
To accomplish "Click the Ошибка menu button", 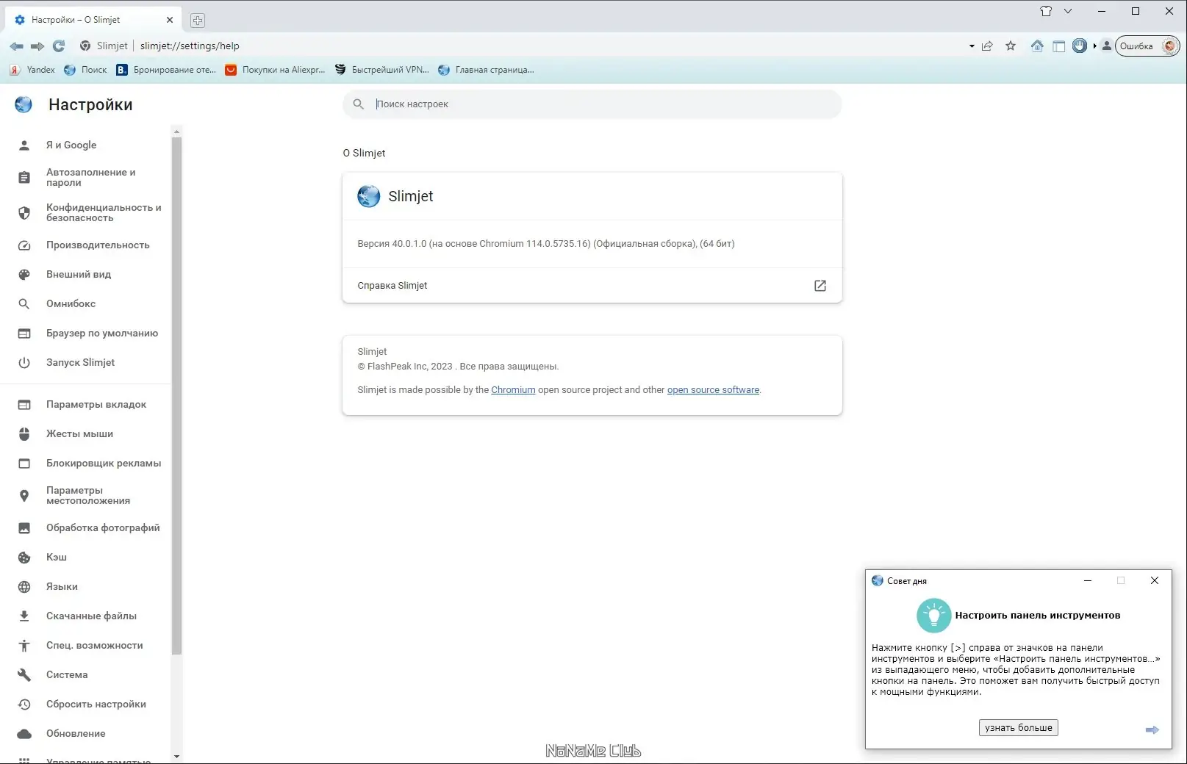I will [x=1147, y=46].
